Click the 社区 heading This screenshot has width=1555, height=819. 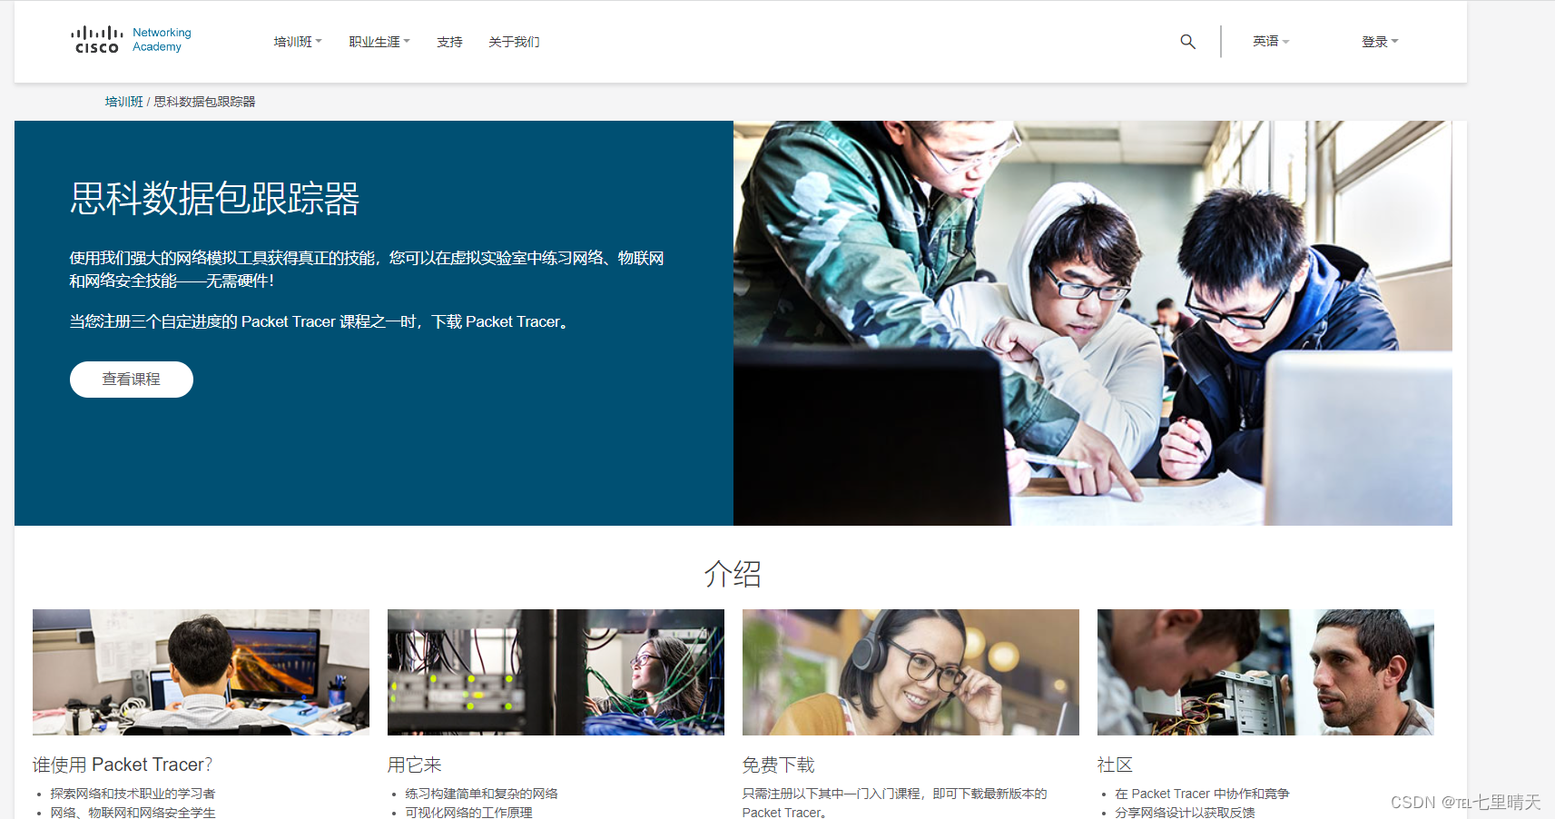point(1115,765)
